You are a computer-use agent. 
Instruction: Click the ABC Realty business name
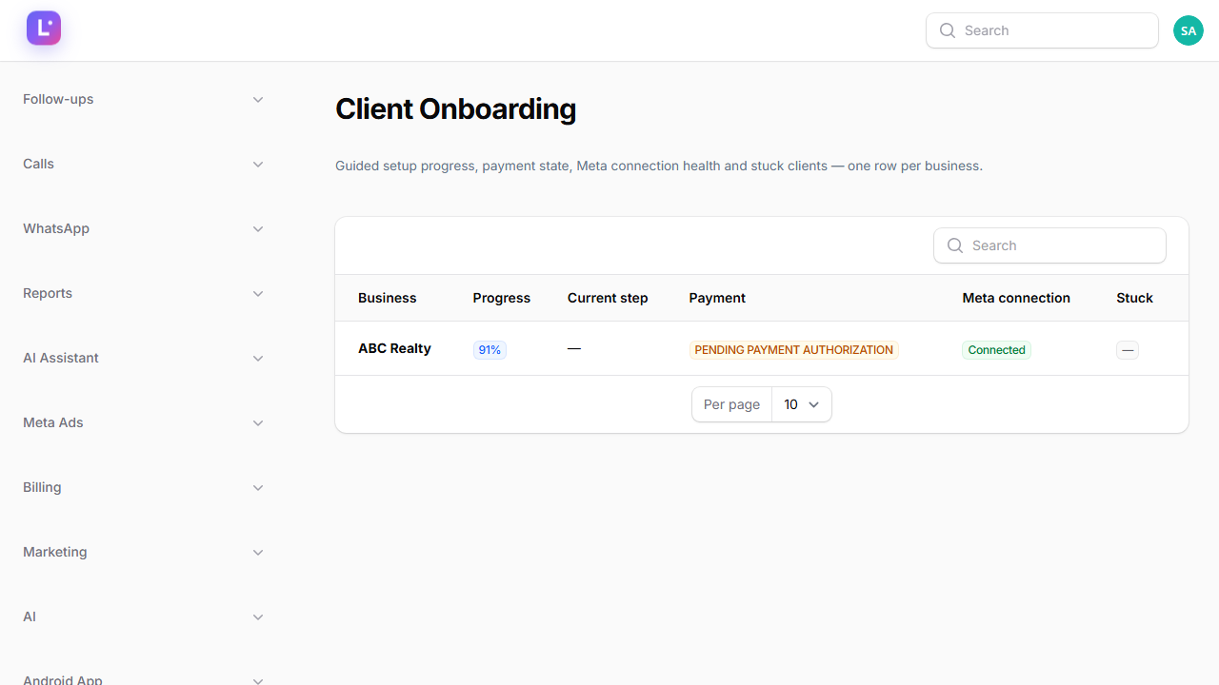[x=394, y=348]
